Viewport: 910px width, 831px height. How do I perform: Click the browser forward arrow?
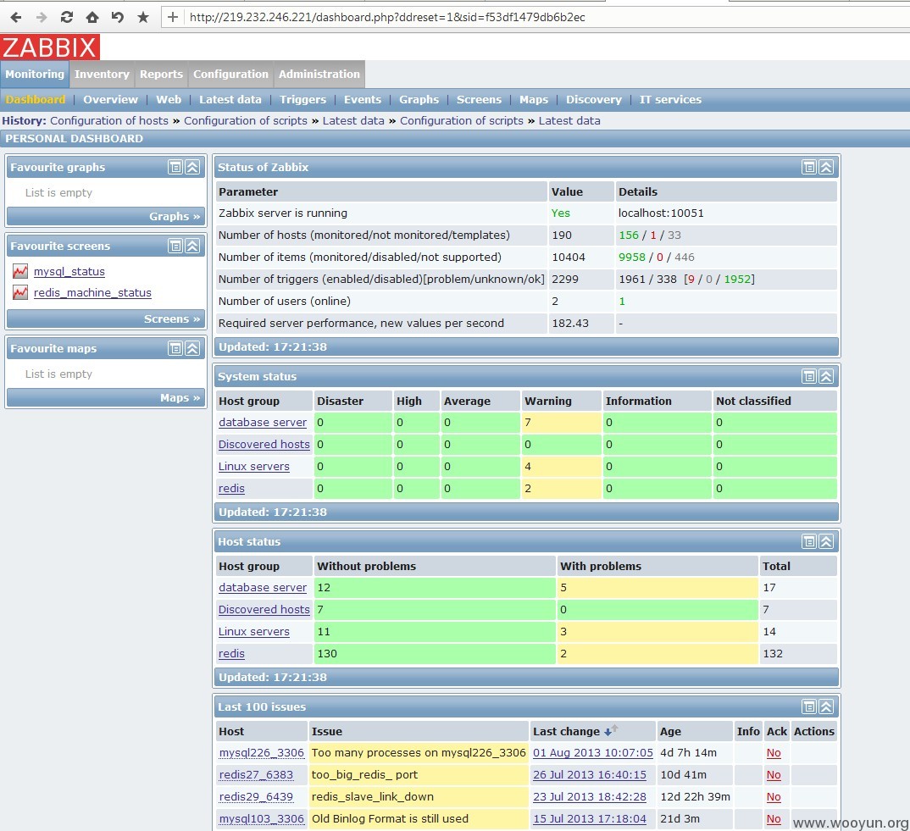(x=42, y=18)
